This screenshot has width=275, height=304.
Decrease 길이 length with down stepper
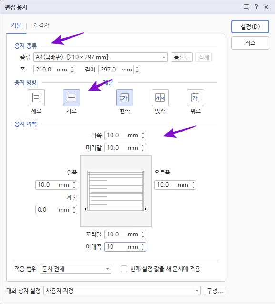pos(137,72)
